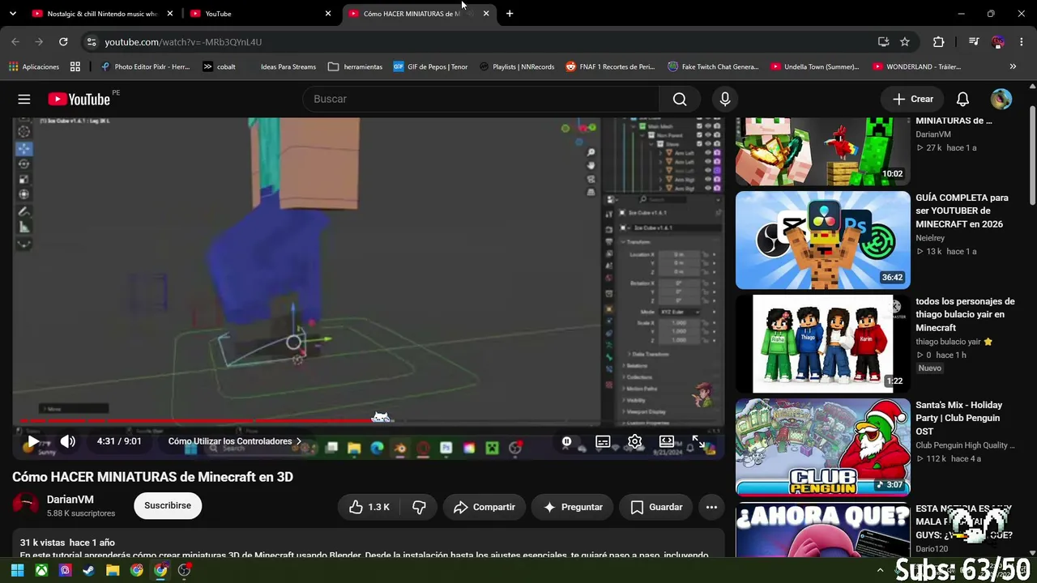Save video with the Guardar button
Screen dimensions: 1037x583
(x=656, y=507)
